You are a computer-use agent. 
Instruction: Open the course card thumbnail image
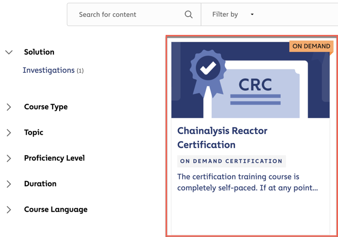[x=251, y=80]
